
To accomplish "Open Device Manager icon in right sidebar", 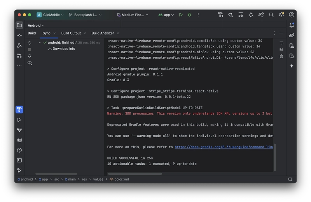I will [x=291, y=45].
